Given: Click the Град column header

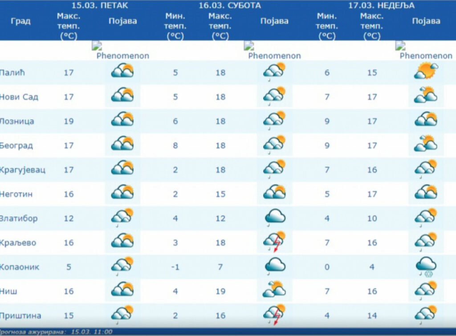Looking at the screenshot, I should coord(20,21).
